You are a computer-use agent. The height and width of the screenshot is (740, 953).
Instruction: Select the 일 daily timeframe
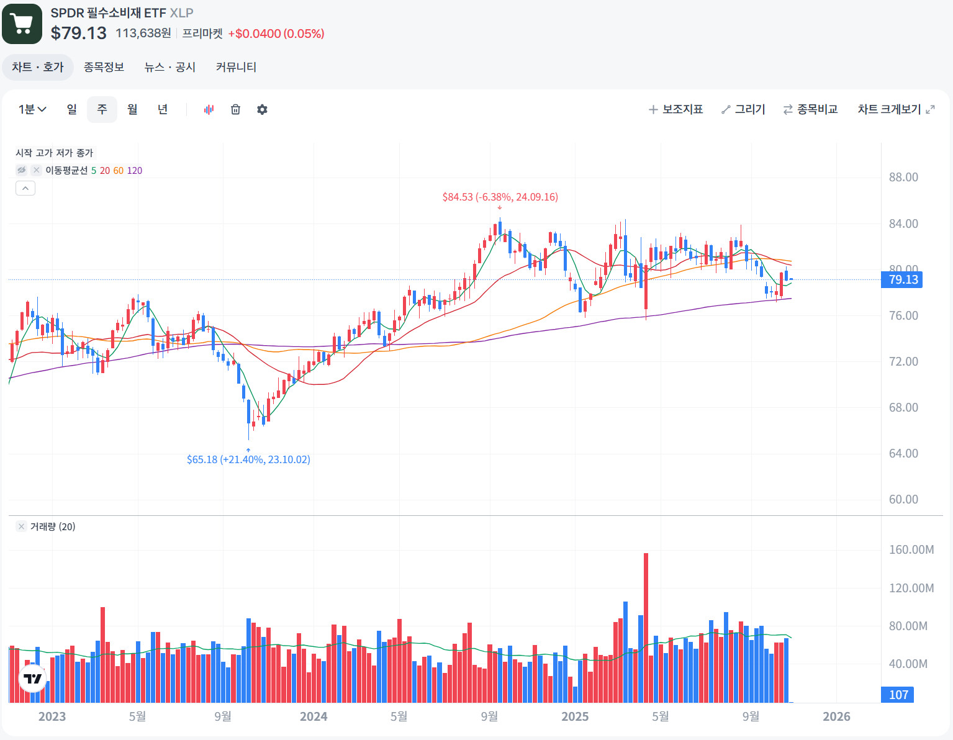tap(72, 110)
